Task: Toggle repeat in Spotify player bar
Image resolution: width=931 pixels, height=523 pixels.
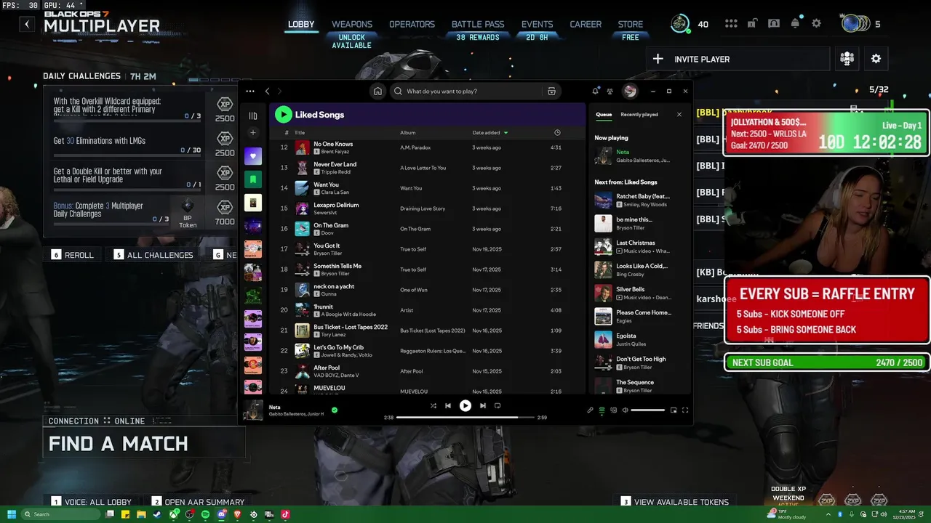Action: 498,406
